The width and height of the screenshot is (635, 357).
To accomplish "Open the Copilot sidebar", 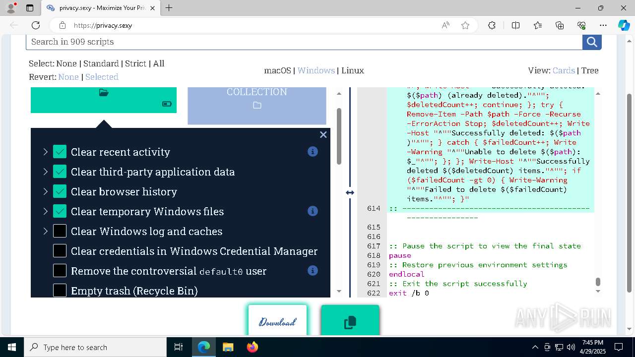I will 624,25.
